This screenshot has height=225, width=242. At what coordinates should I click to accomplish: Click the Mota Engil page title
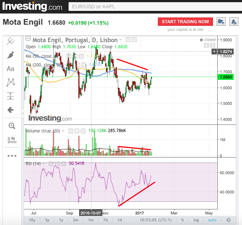pos(23,22)
